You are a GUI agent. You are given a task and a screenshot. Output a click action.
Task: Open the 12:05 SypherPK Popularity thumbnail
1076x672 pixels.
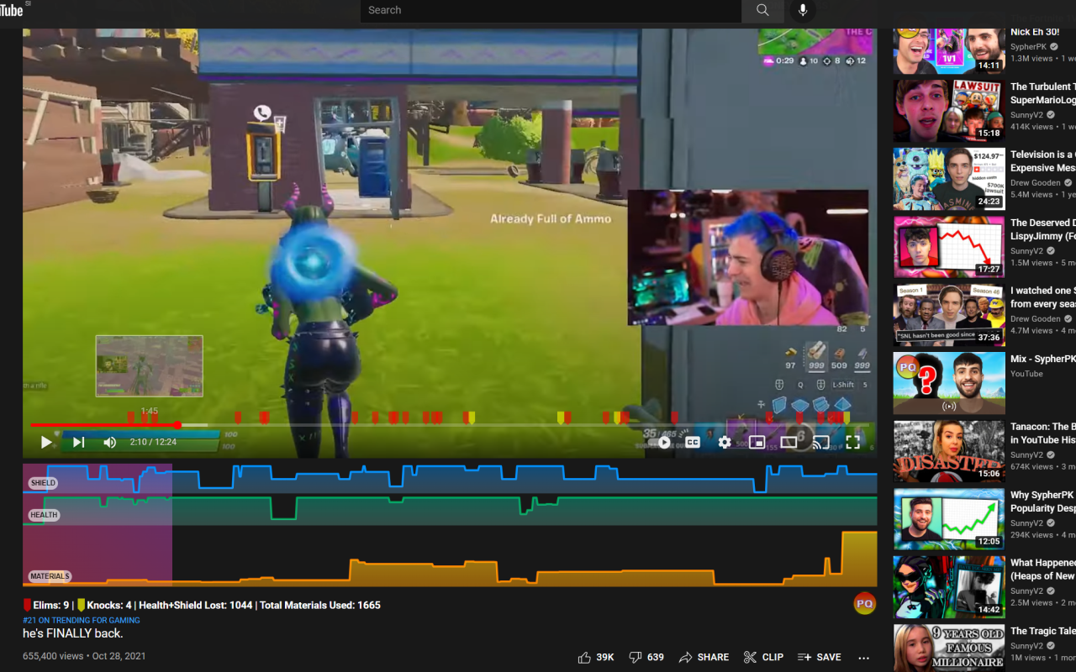click(948, 518)
